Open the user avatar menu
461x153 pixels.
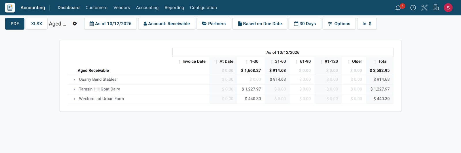click(448, 8)
